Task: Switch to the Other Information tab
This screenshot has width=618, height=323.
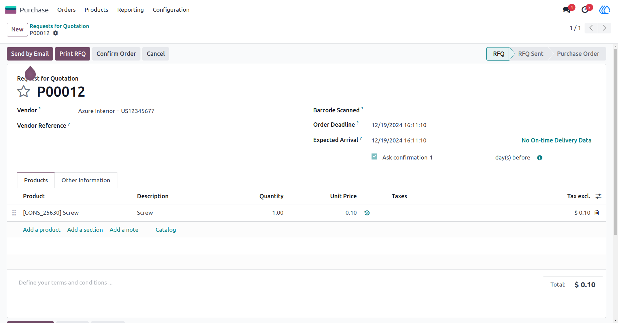Action: (86, 180)
